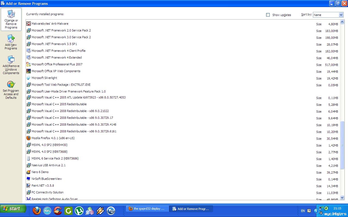348x217 pixels.
Task: Click the volume speaker tray icon
Action: (321, 213)
